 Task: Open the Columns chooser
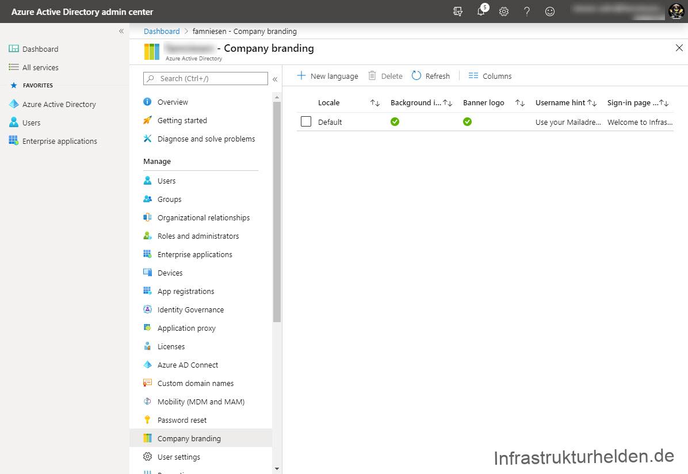pyautogui.click(x=490, y=76)
